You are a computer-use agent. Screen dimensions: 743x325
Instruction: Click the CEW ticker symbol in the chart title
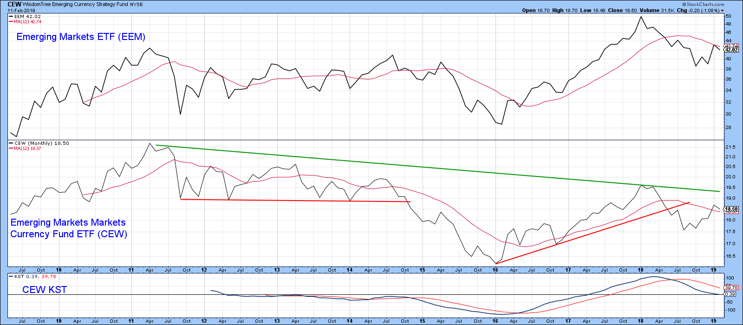tap(14, 4)
